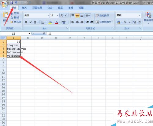Apply cell borders

tap(43, 22)
